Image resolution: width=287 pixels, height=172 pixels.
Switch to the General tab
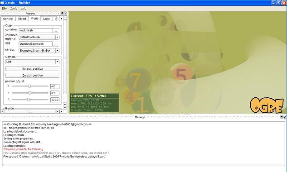(x=8, y=19)
